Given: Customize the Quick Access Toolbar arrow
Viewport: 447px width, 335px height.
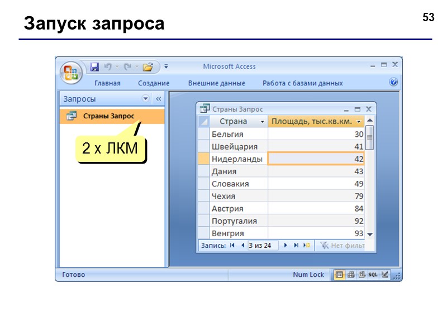Looking at the screenshot, I should pos(166,66).
